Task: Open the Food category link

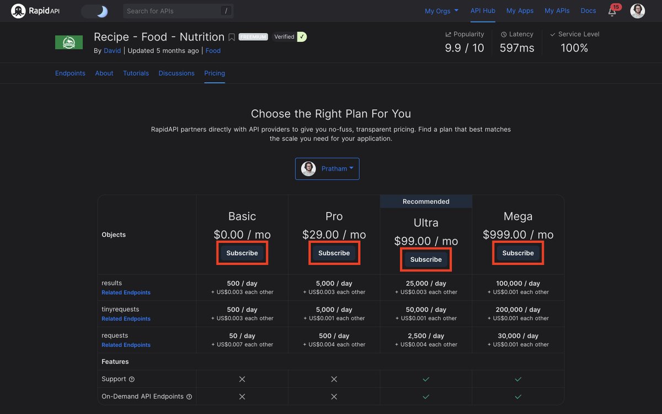Action: 213,51
